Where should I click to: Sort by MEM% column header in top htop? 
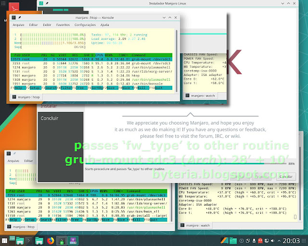tap(109, 55)
